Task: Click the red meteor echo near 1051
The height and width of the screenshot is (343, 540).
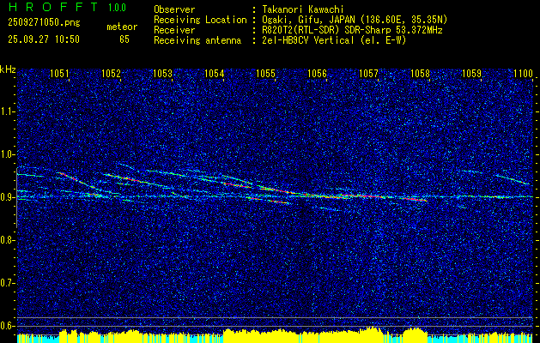Action: pyautogui.click(x=68, y=176)
